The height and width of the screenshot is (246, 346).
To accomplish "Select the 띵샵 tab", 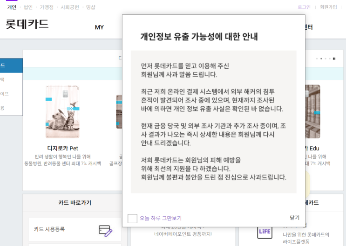I will point(91,7).
